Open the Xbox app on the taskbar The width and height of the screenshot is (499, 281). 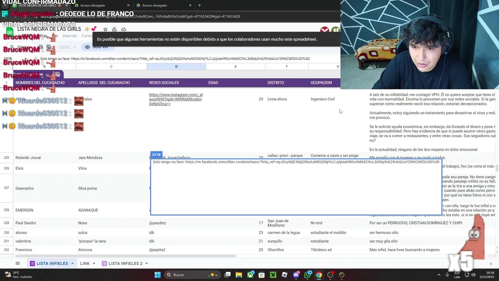click(250, 275)
